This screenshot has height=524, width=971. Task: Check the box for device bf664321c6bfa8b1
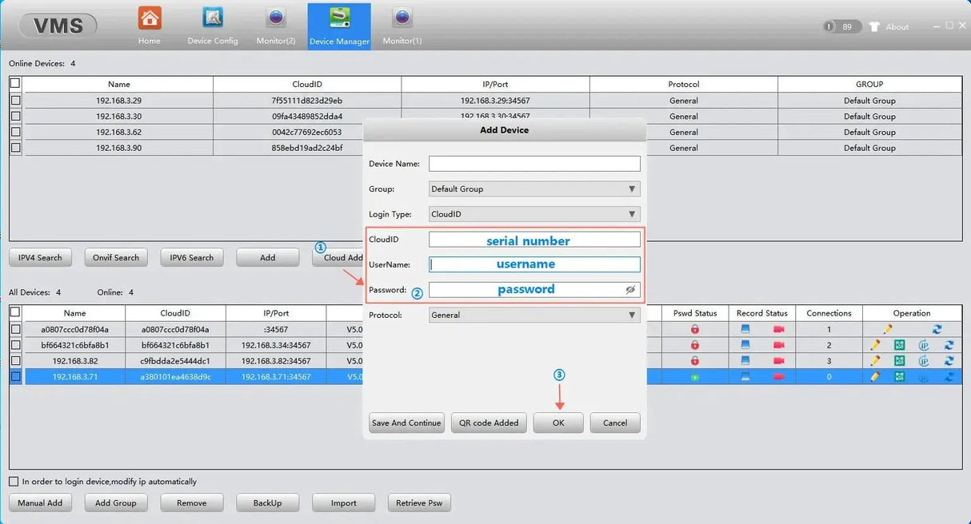click(15, 345)
